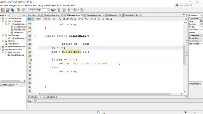This screenshot has width=203, height=114.
Task: Run the project with green play icon
Action: tap(69, 10)
